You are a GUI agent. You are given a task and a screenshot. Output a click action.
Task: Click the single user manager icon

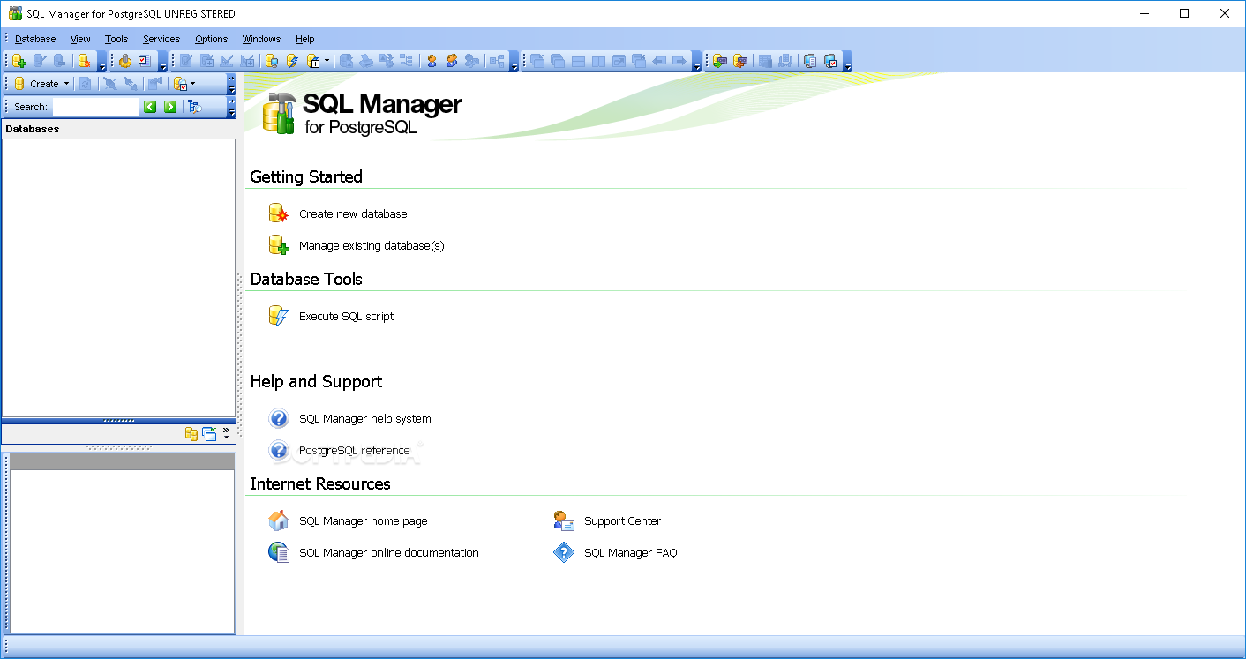click(432, 61)
